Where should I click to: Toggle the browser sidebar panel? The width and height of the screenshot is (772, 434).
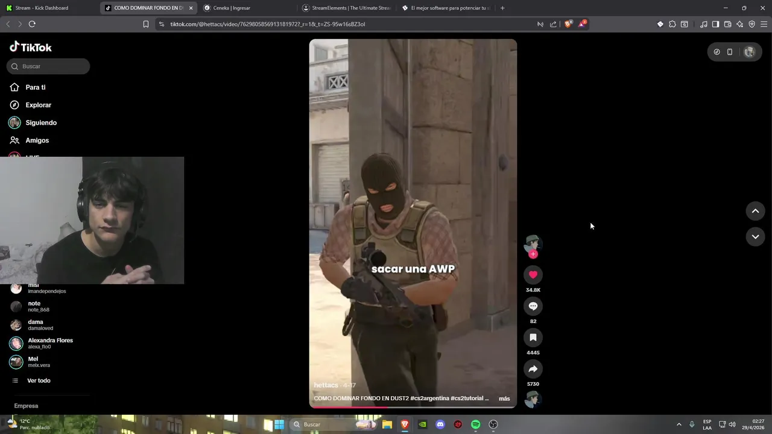716,24
